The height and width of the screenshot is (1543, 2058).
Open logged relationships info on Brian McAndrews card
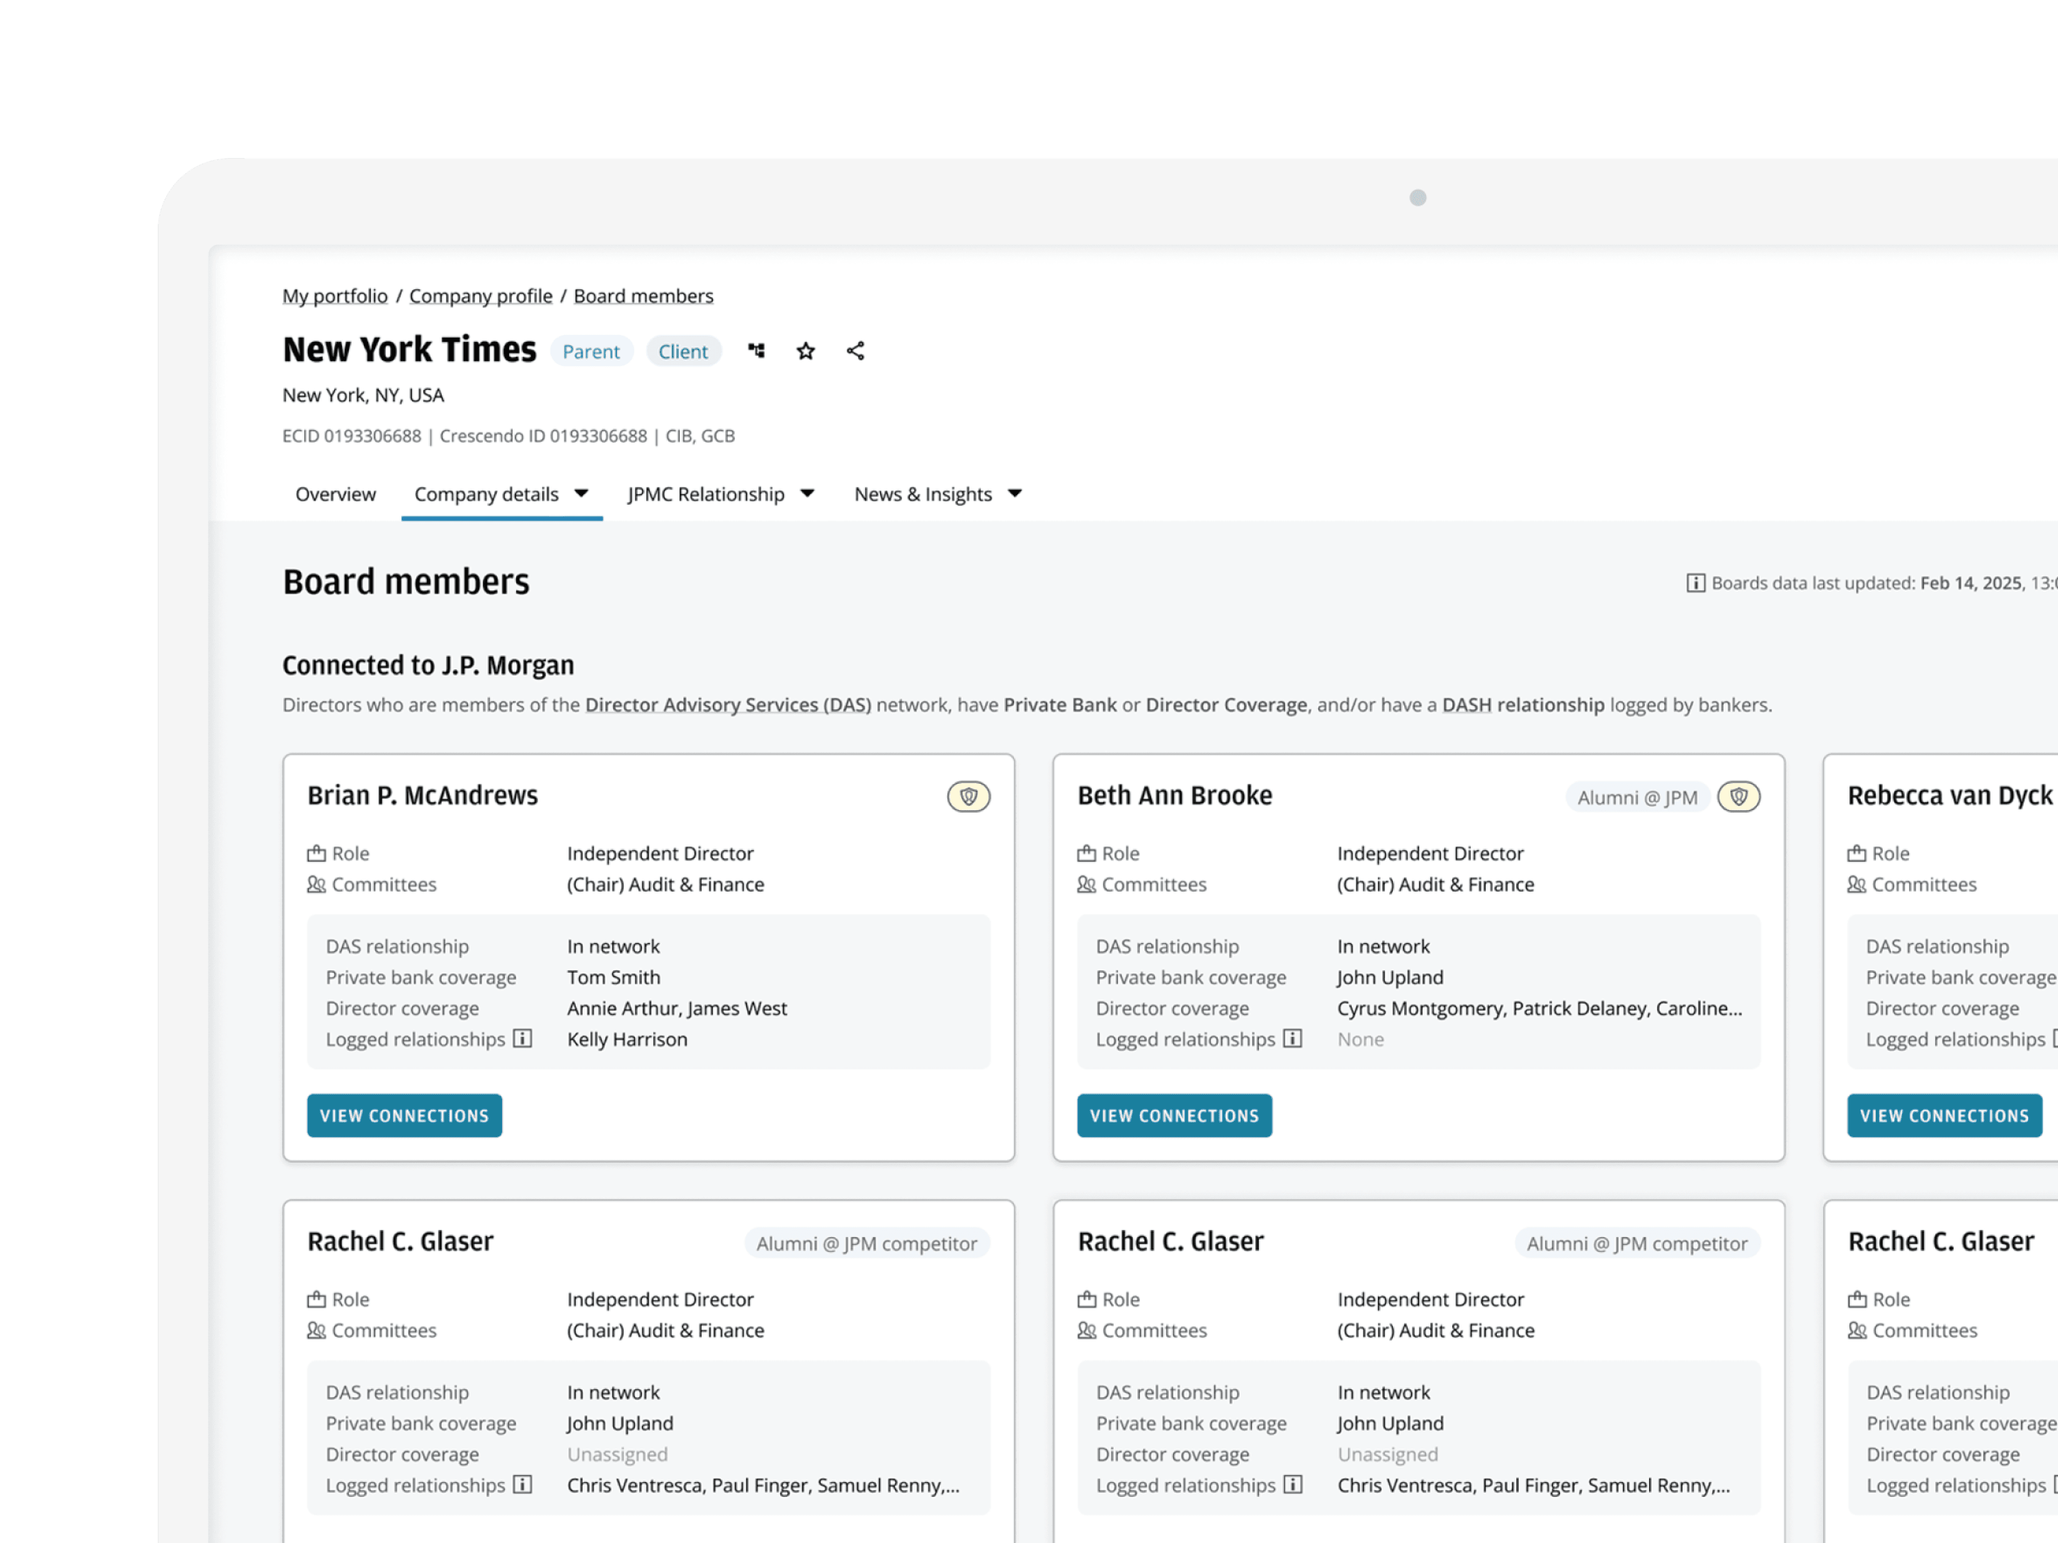pos(523,1038)
